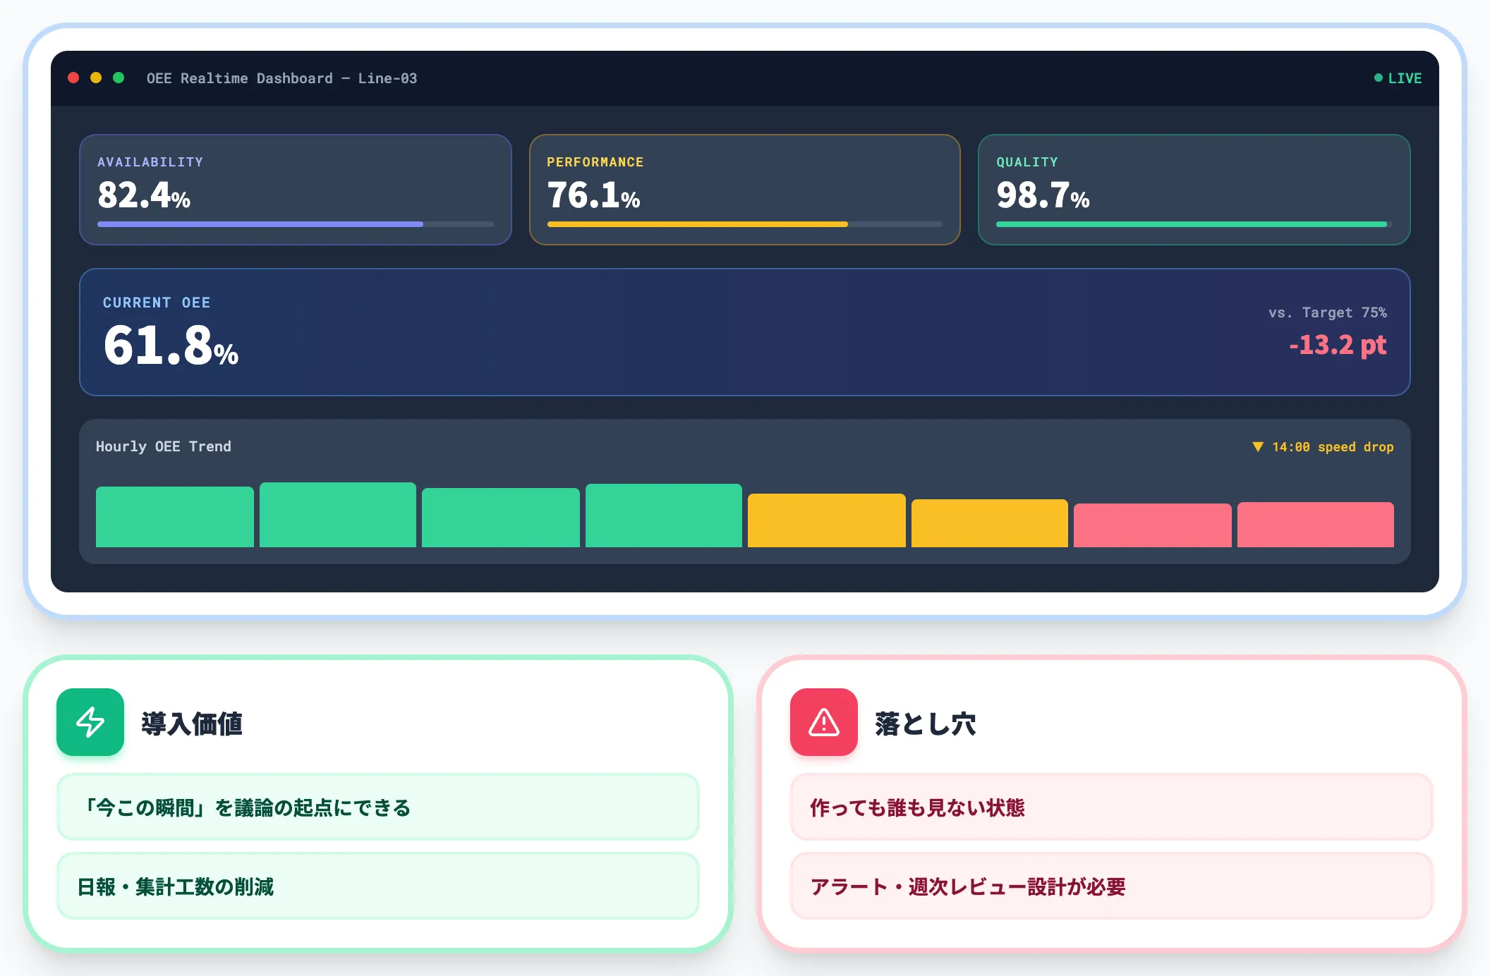
Task: Select the second green hourly trend bar
Action: point(338,515)
